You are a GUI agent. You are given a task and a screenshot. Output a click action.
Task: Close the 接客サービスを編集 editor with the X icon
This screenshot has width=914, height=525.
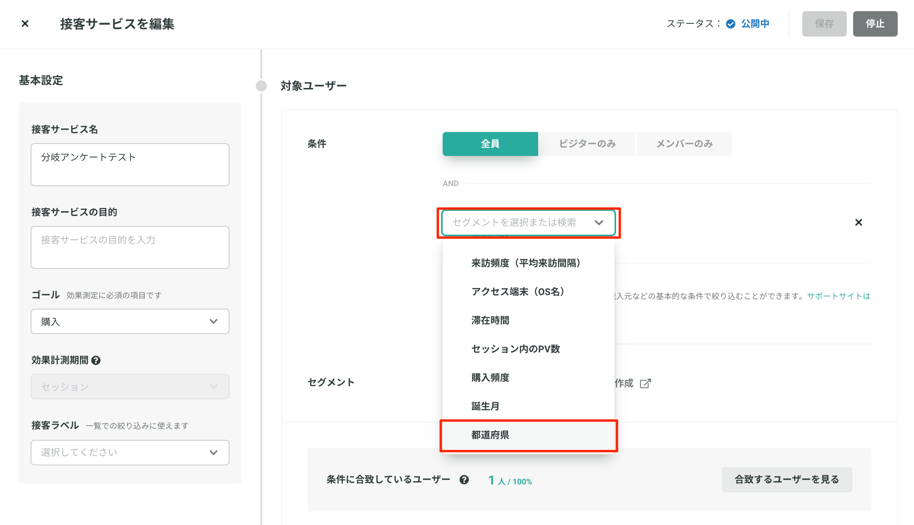pos(25,24)
